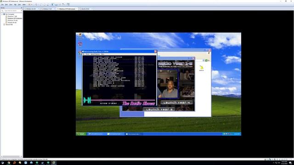
Task: Open the VMware File menu
Action: pos(2,5)
